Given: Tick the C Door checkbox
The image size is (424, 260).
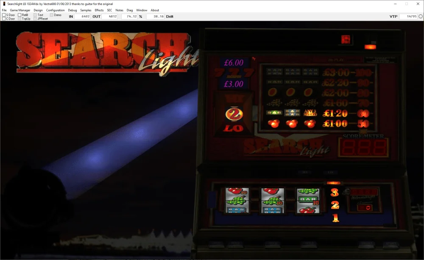Looking at the screenshot, I should tap(4, 19).
